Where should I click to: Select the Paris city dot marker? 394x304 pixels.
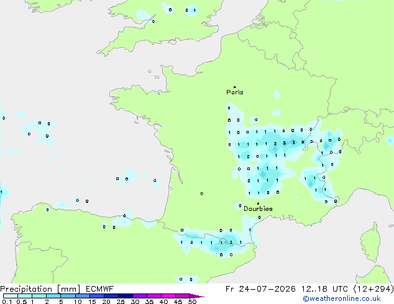pyautogui.click(x=235, y=87)
